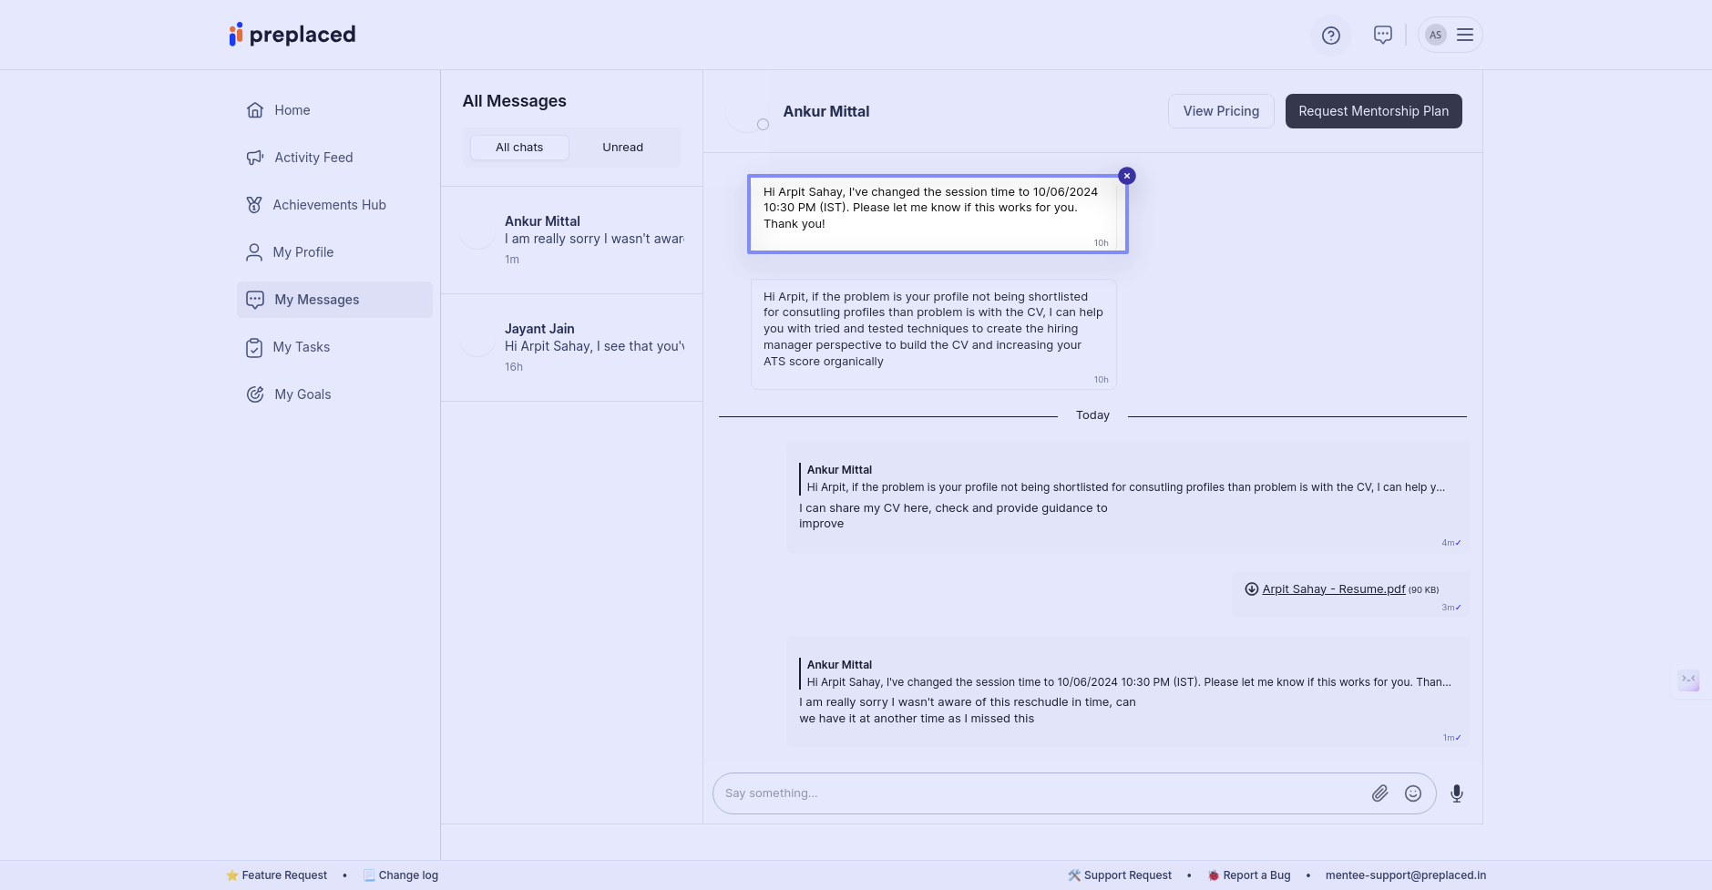Open My Tasks section
Image resolution: width=1712 pixels, height=890 pixels.
pyautogui.click(x=301, y=347)
